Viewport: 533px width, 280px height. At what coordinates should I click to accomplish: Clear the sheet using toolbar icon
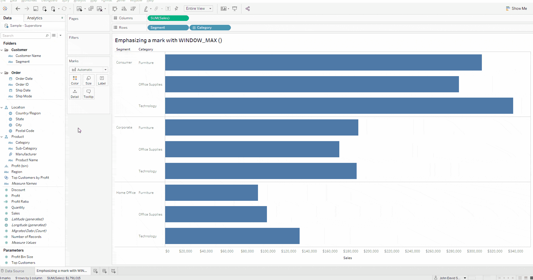(100, 9)
